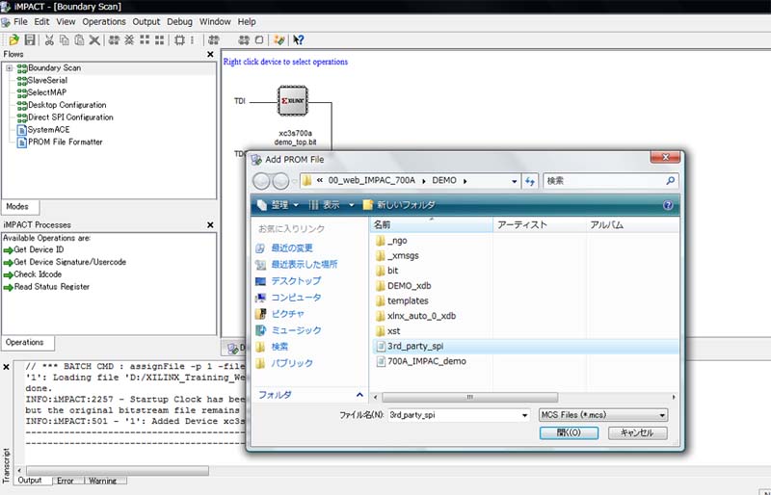Open the 整理 organize dropdown
This screenshot has height=495, width=771.
(x=279, y=205)
